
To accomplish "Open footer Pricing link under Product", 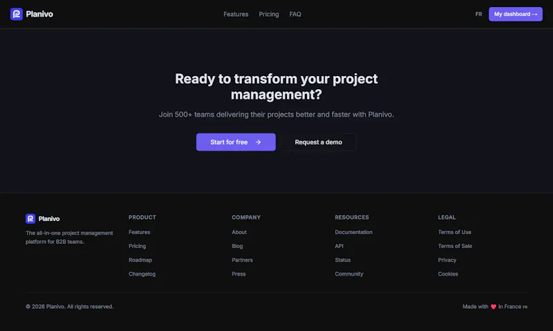I will coord(137,246).
